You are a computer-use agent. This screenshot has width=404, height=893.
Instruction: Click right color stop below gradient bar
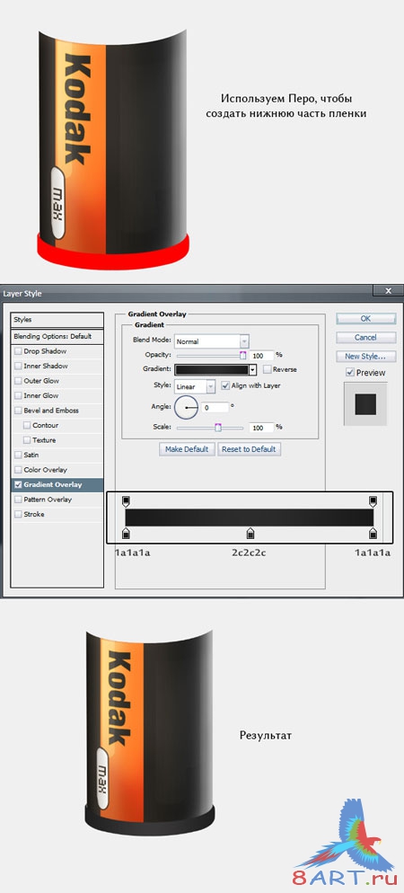373,533
